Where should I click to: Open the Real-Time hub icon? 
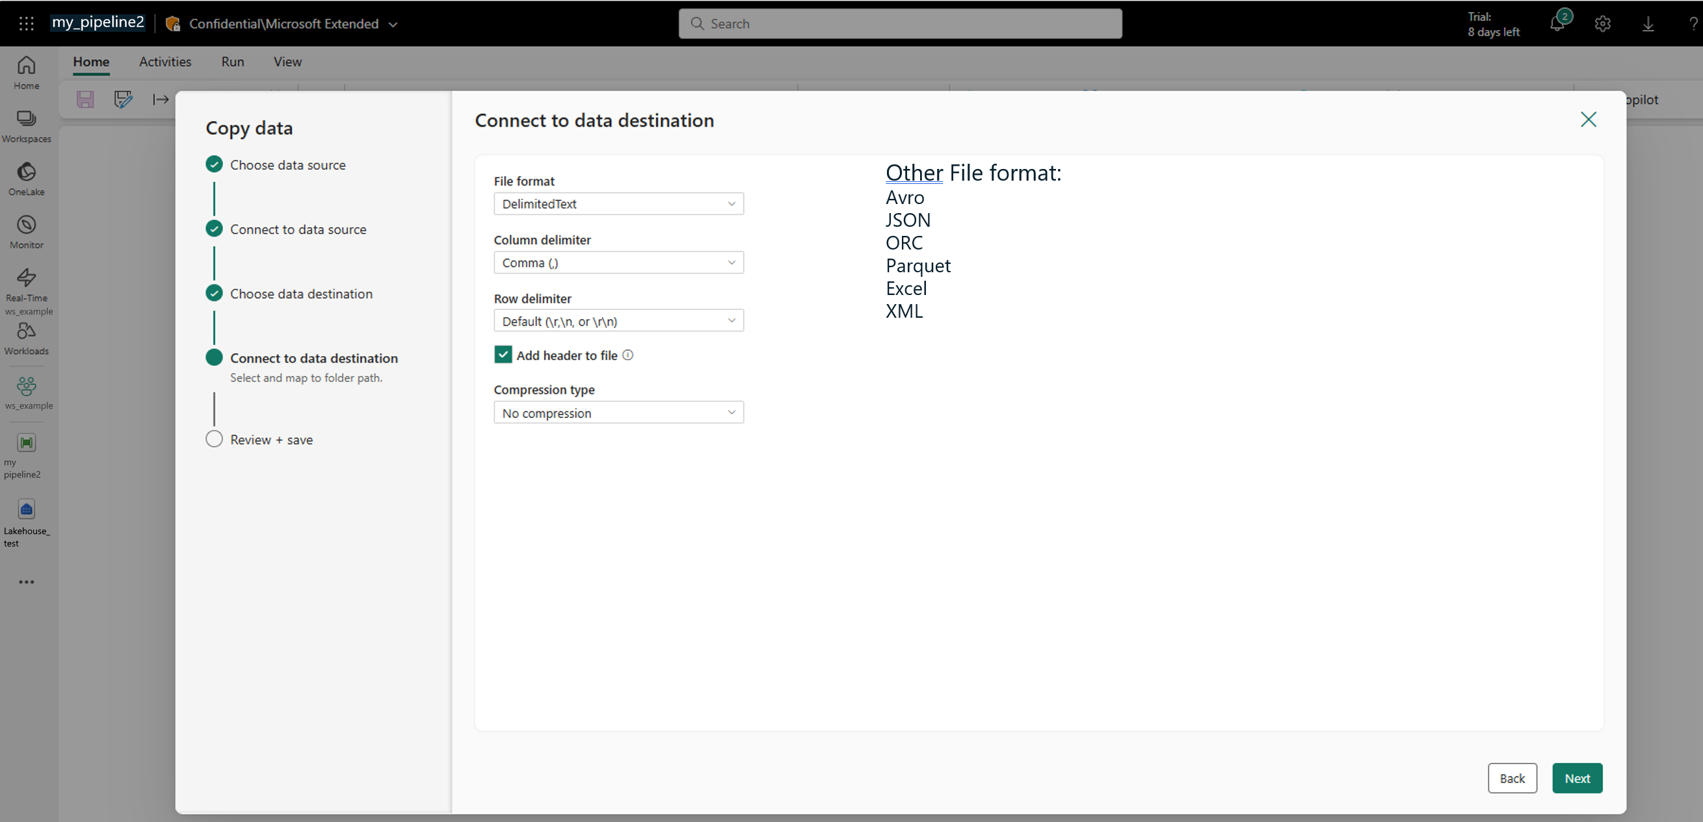27,284
